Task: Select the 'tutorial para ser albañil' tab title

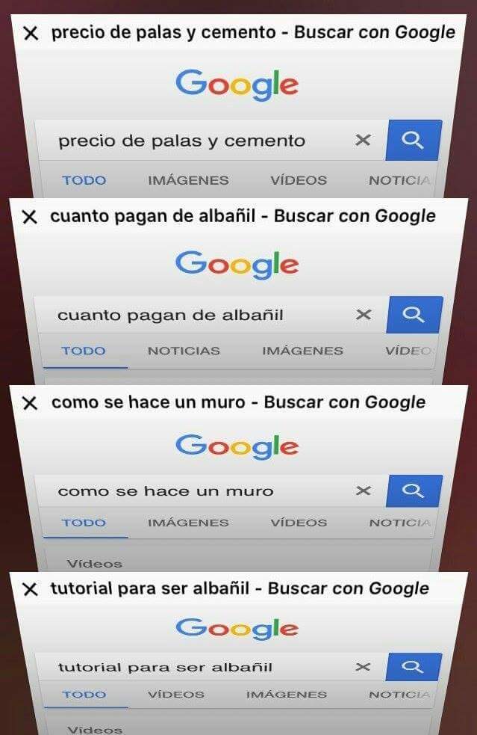Action: [240, 588]
